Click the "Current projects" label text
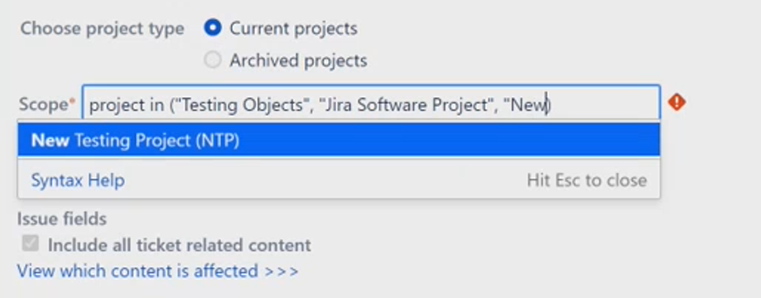This screenshot has width=761, height=298. 294,29
